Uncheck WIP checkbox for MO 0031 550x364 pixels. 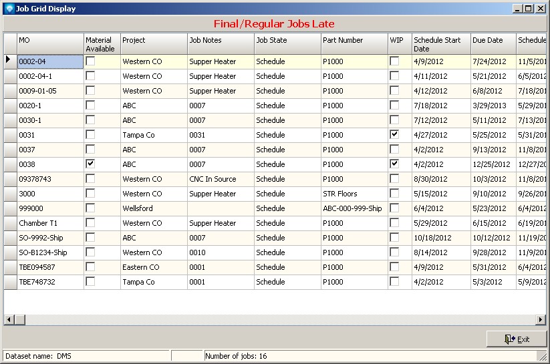coord(394,135)
